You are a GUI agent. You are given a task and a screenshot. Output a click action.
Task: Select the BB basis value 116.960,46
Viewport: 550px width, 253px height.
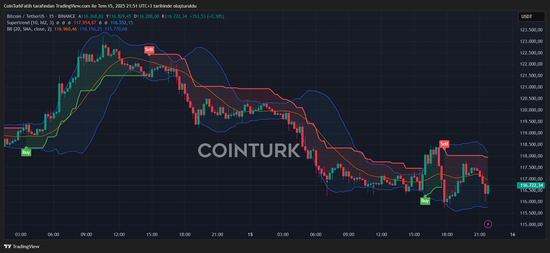tap(65, 29)
